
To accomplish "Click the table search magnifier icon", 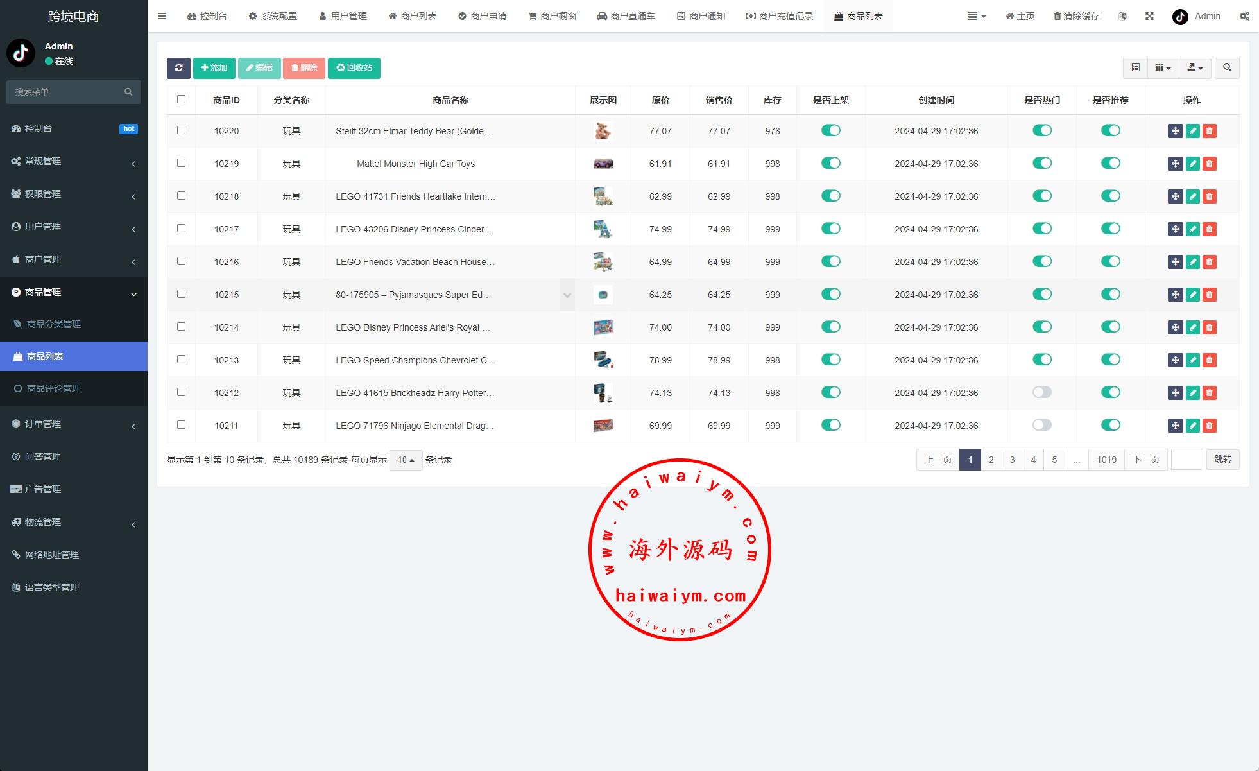I will [x=1227, y=68].
